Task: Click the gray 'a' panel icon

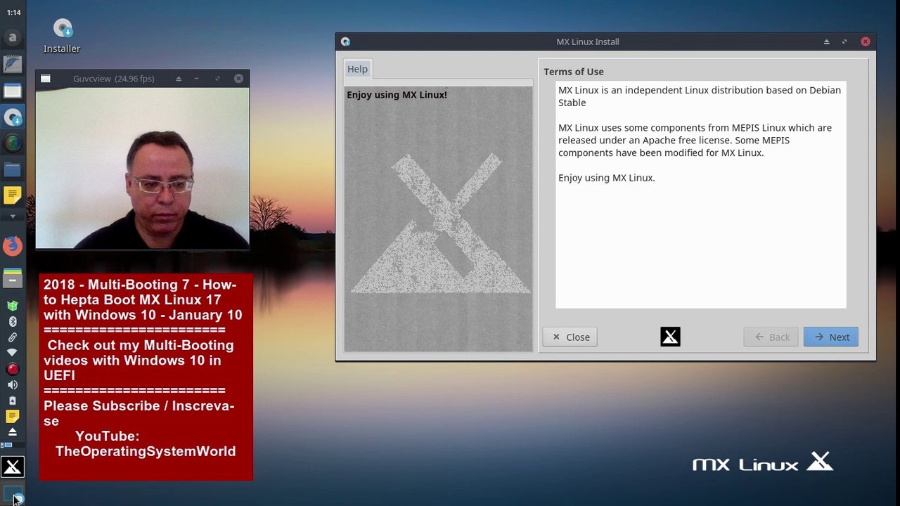Action: 13,38
